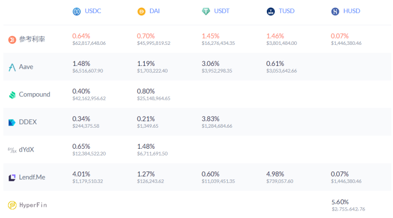The height and width of the screenshot is (218, 393).
Task: Click the 参考利率 orange icon
Action: pos(12,40)
